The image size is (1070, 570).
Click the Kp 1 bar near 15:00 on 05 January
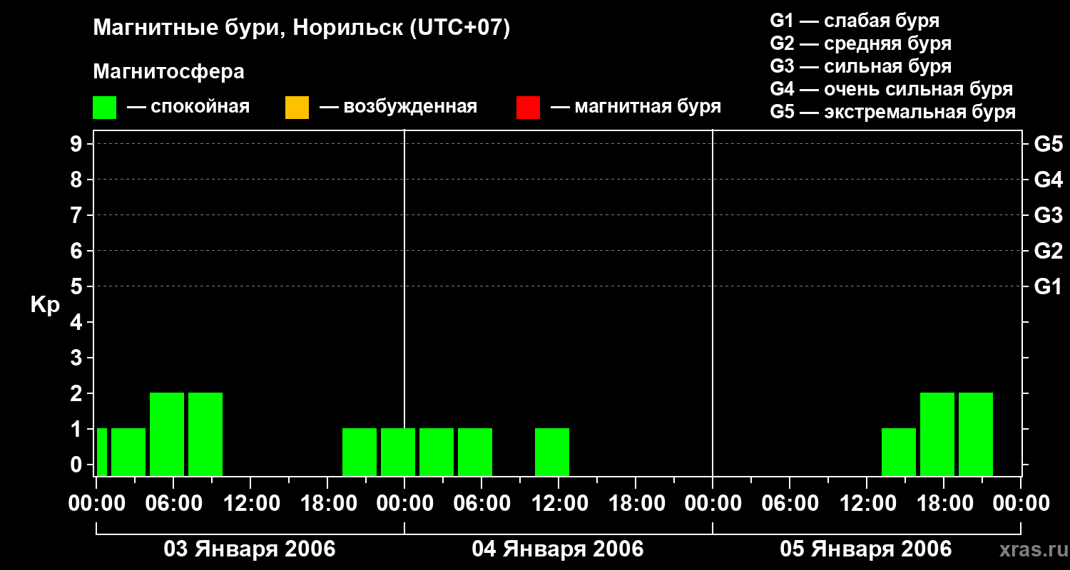(899, 452)
